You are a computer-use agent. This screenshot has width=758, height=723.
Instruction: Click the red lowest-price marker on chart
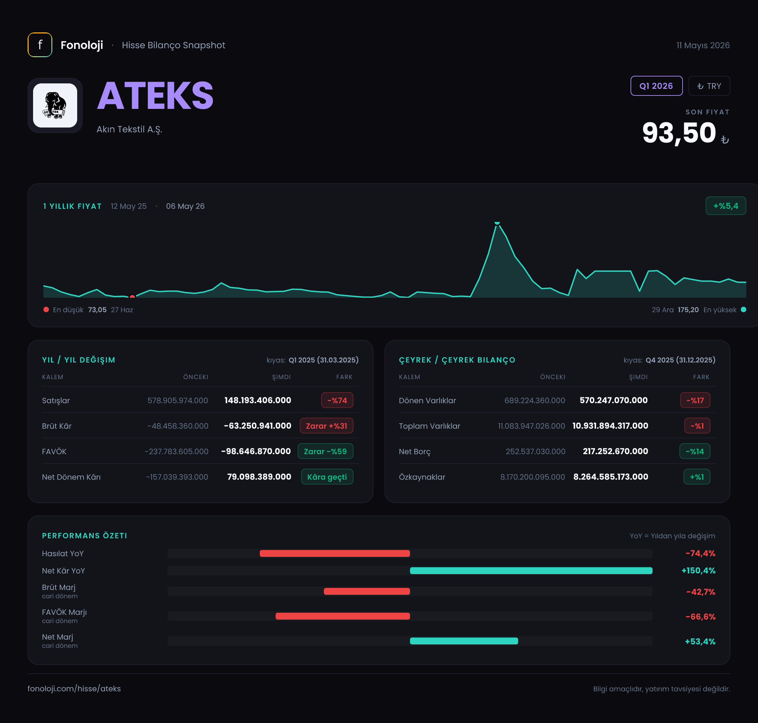[x=132, y=297]
